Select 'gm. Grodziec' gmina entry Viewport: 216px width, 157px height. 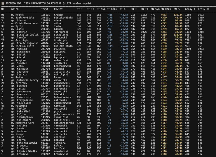pos(20,149)
